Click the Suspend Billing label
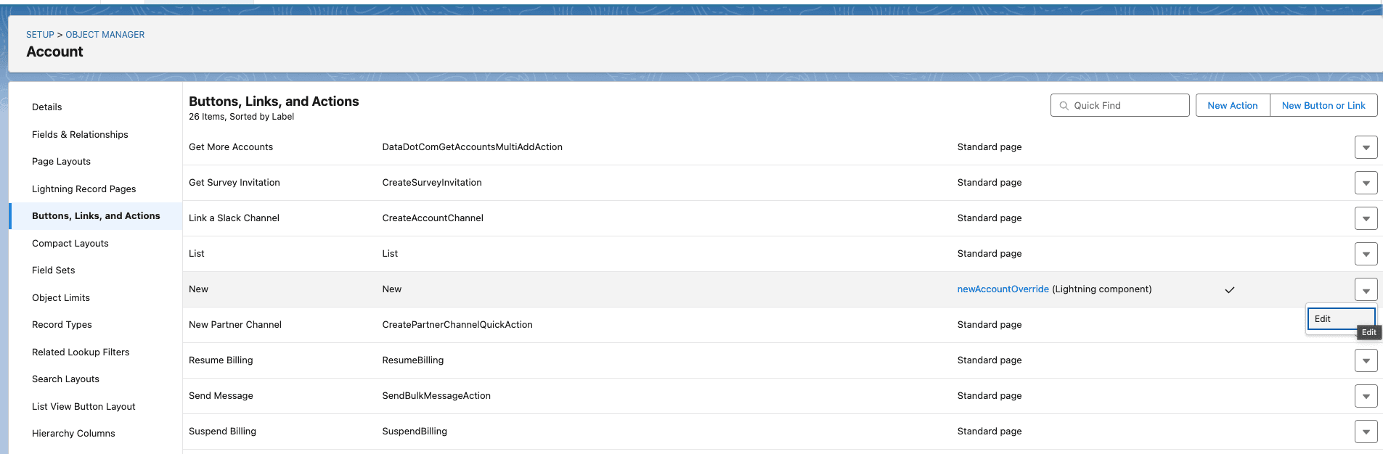Image resolution: width=1383 pixels, height=454 pixels. pos(222,431)
